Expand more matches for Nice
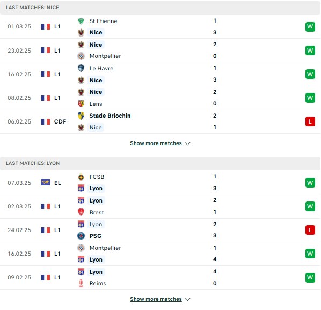Screen dimensions: 321x310 coord(156,143)
